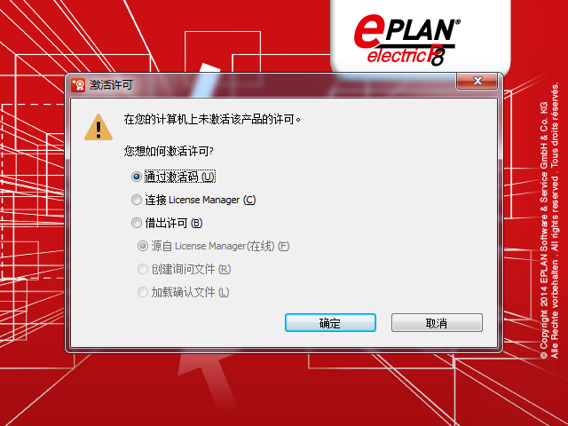Click the vertical EPLAN copyright notice text
Screen dimensions: 568x426
click(x=549, y=221)
